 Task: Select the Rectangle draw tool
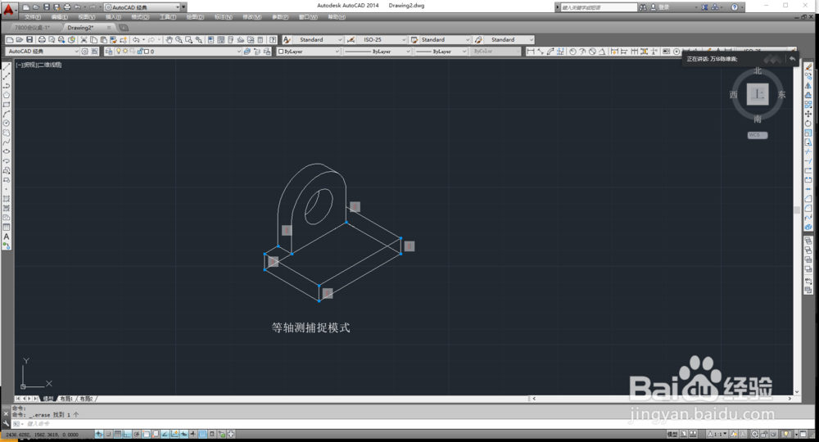pyautogui.click(x=7, y=105)
